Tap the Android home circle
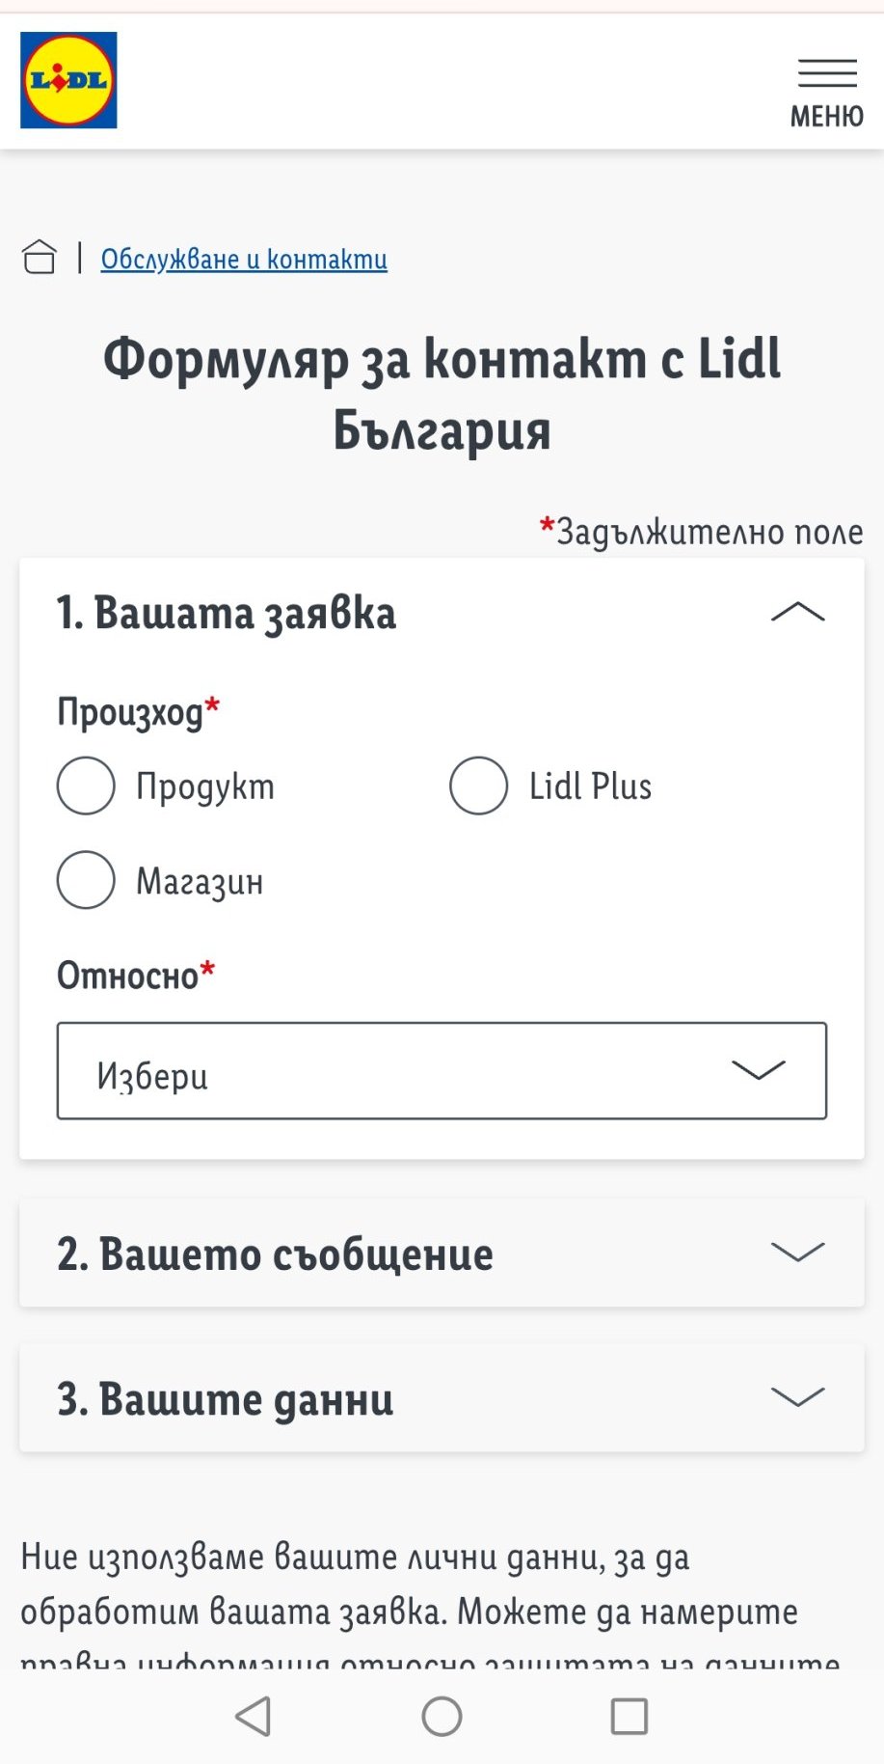The width and height of the screenshot is (884, 1764). [442, 1716]
